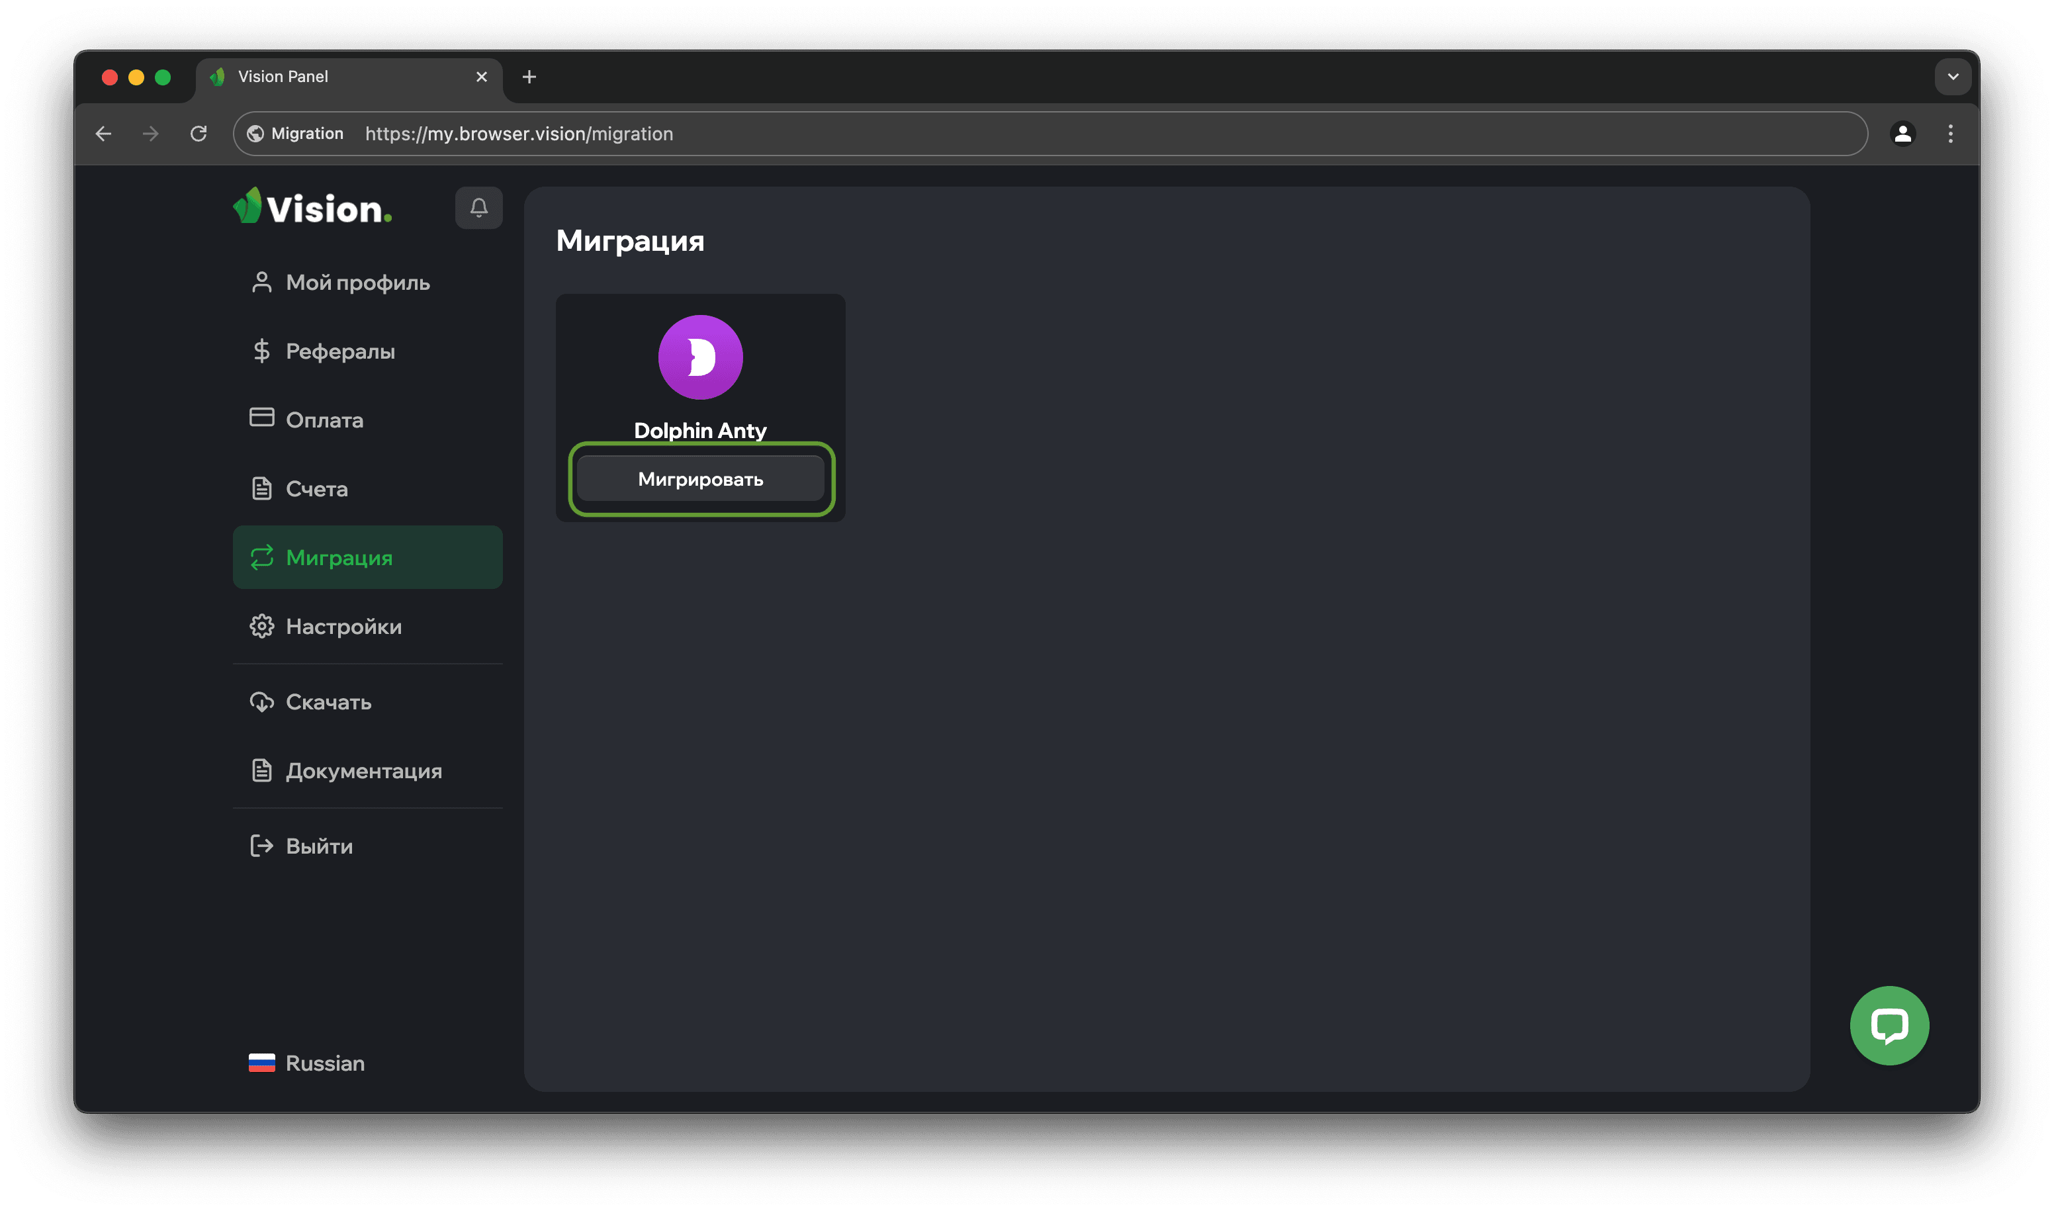Viewport: 2054px width, 1211px height.
Task: Open the browser profile avatar icon
Action: tap(1902, 134)
